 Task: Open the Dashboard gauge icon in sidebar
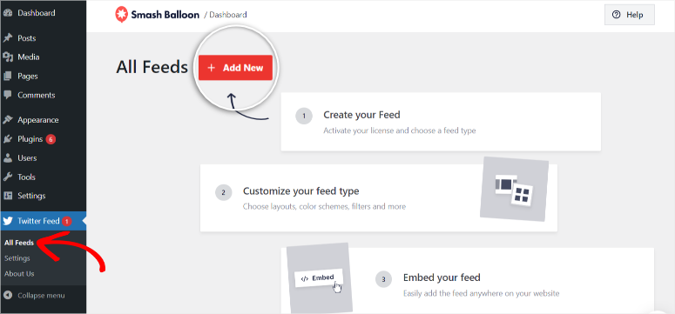point(7,13)
